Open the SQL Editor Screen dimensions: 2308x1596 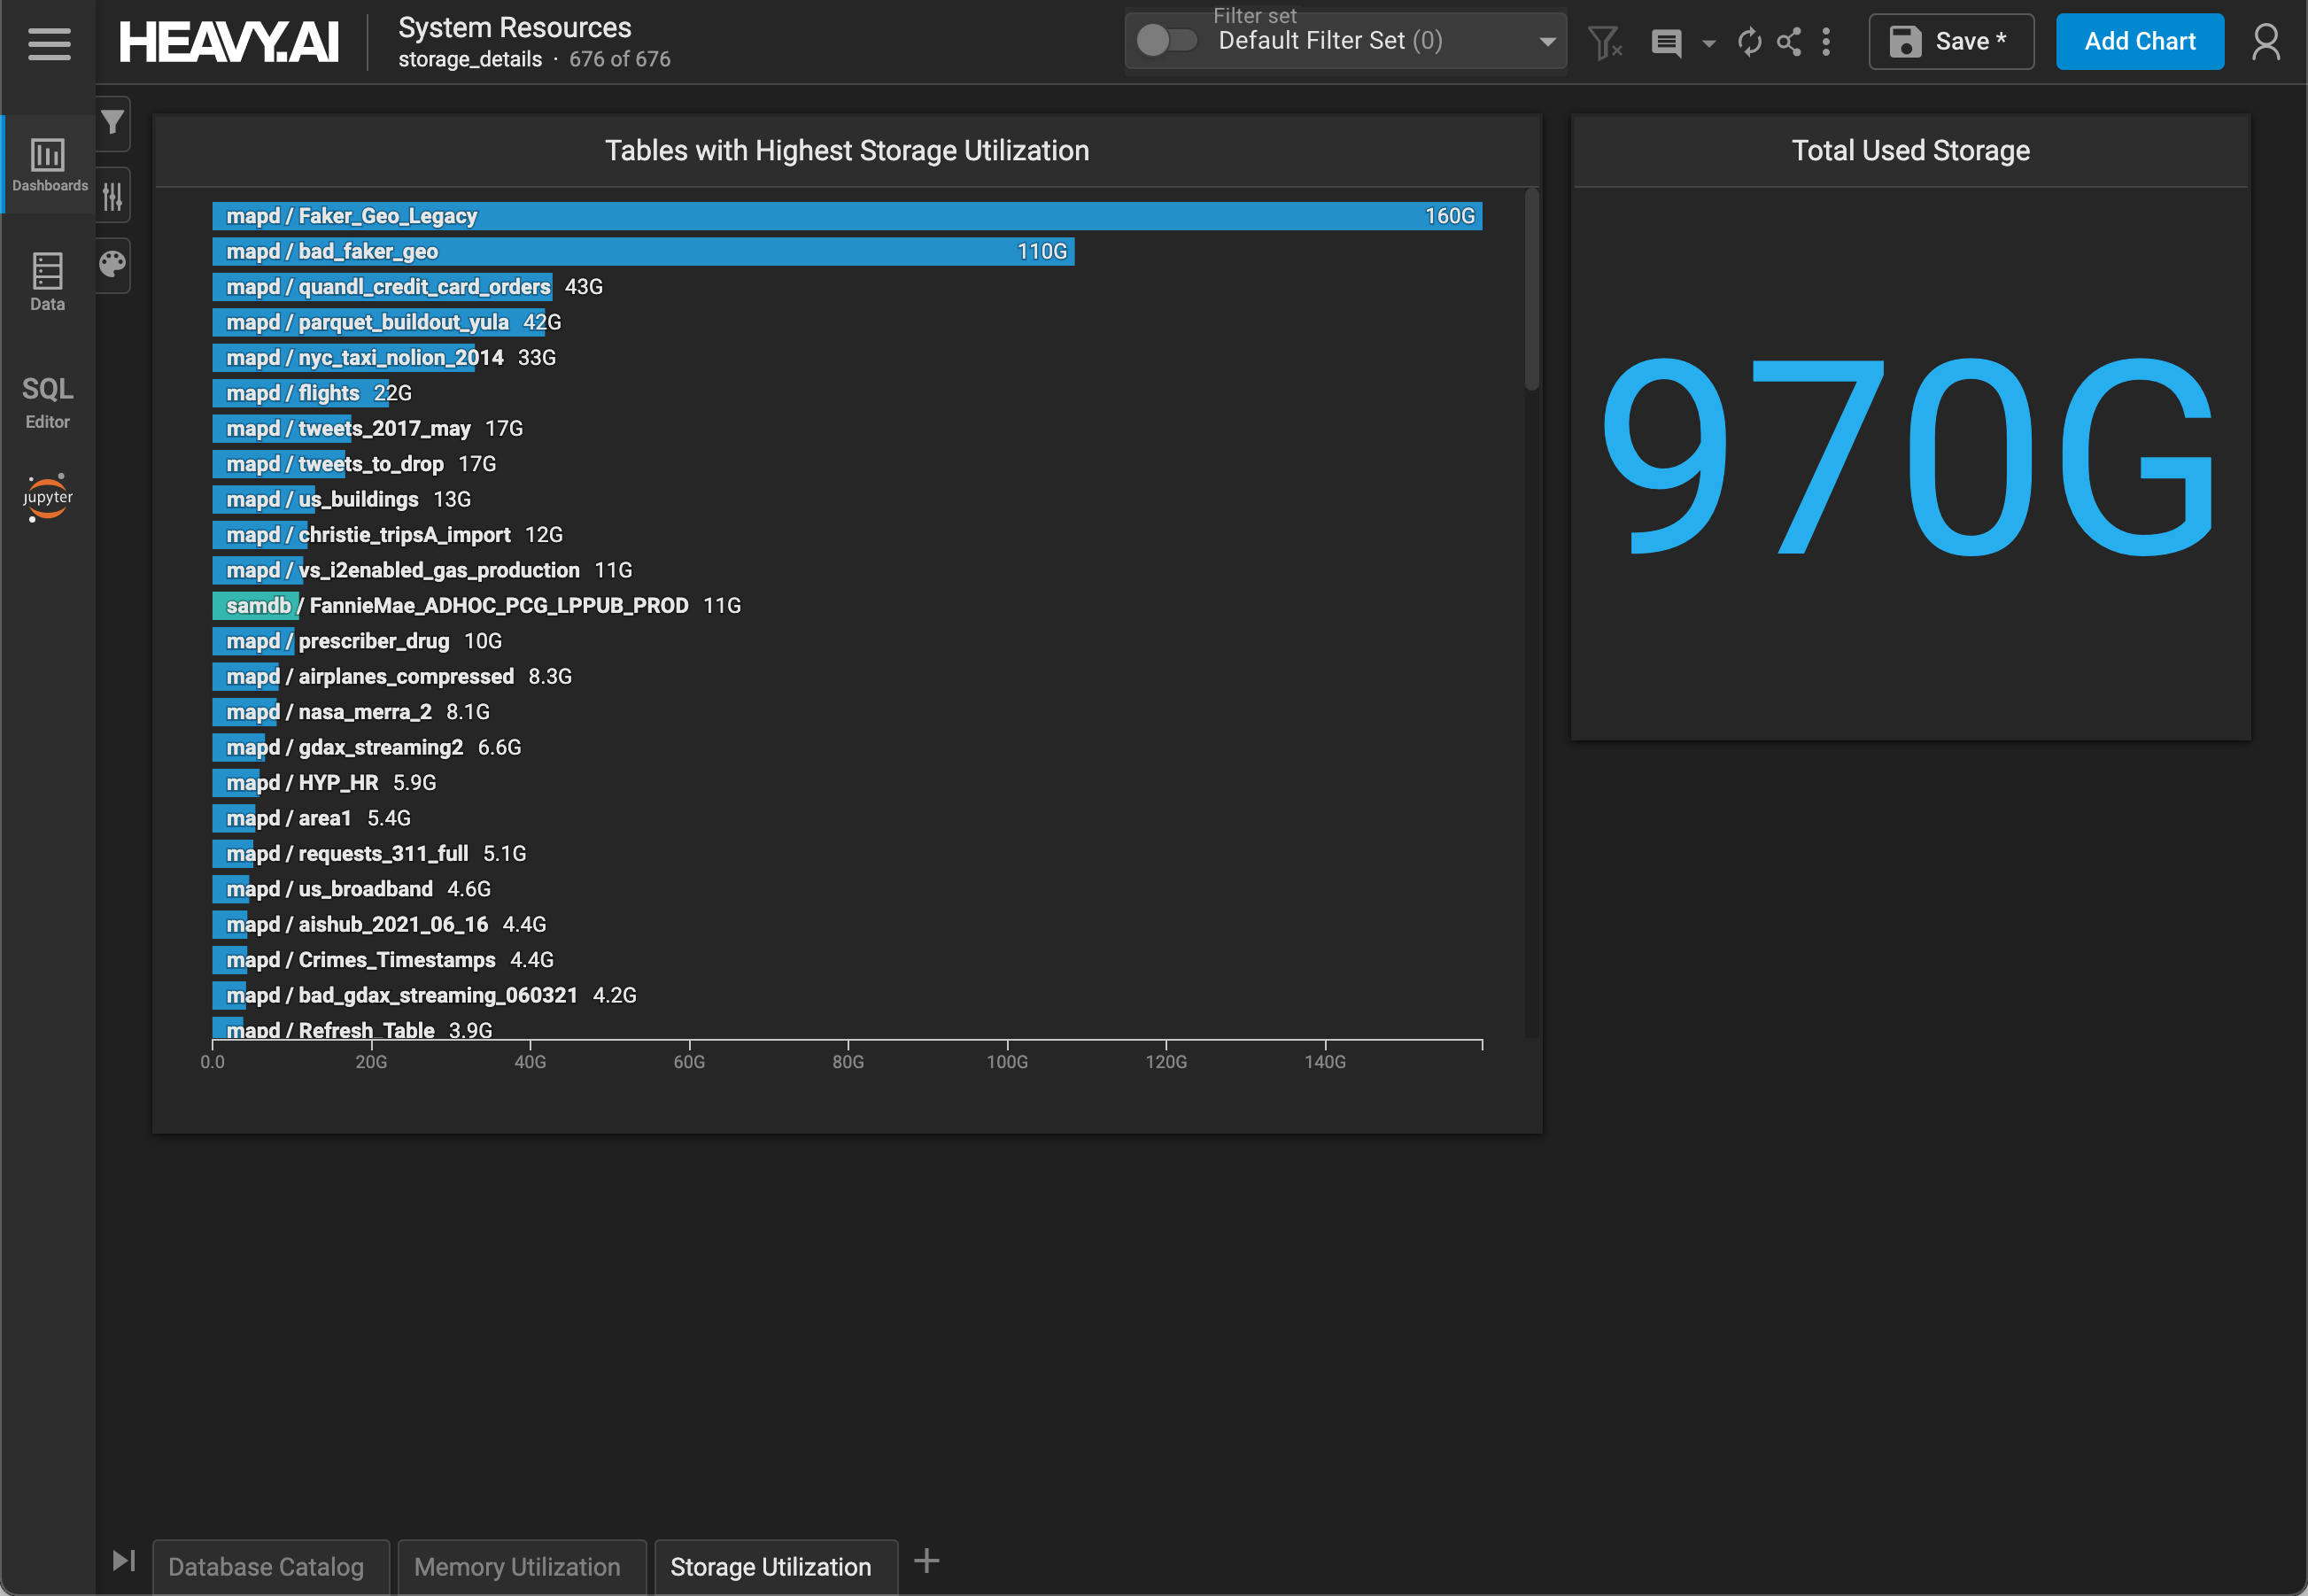click(47, 401)
